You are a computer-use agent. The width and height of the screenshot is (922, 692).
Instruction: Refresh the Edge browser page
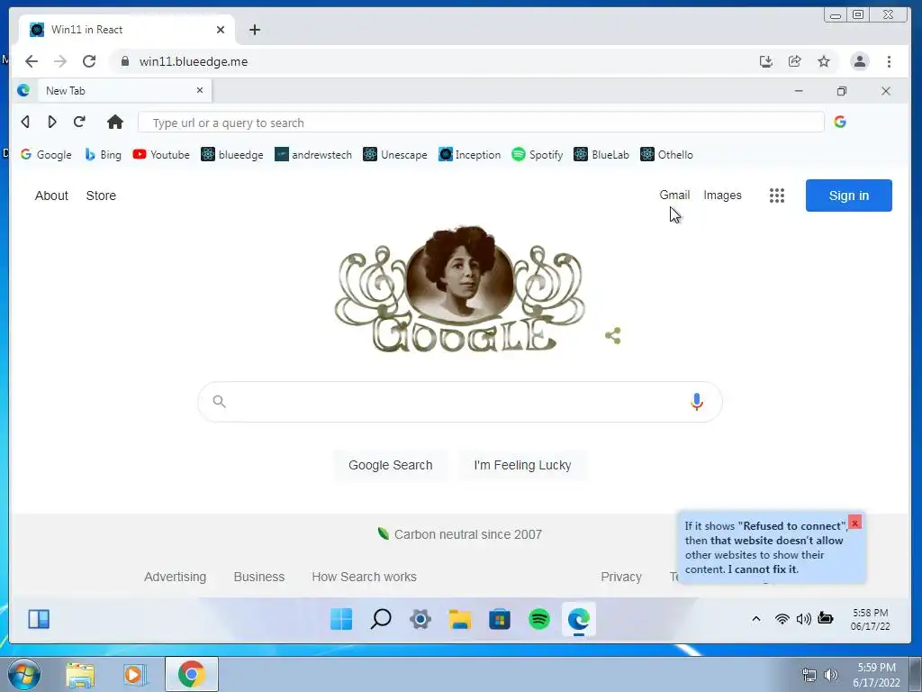click(x=79, y=122)
